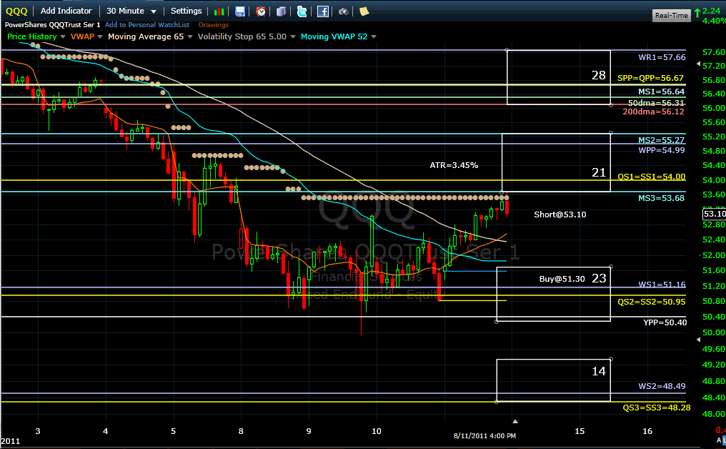The image size is (726, 449).
Task: Select the QS3=SS3=48.28 label
Action: (656, 408)
